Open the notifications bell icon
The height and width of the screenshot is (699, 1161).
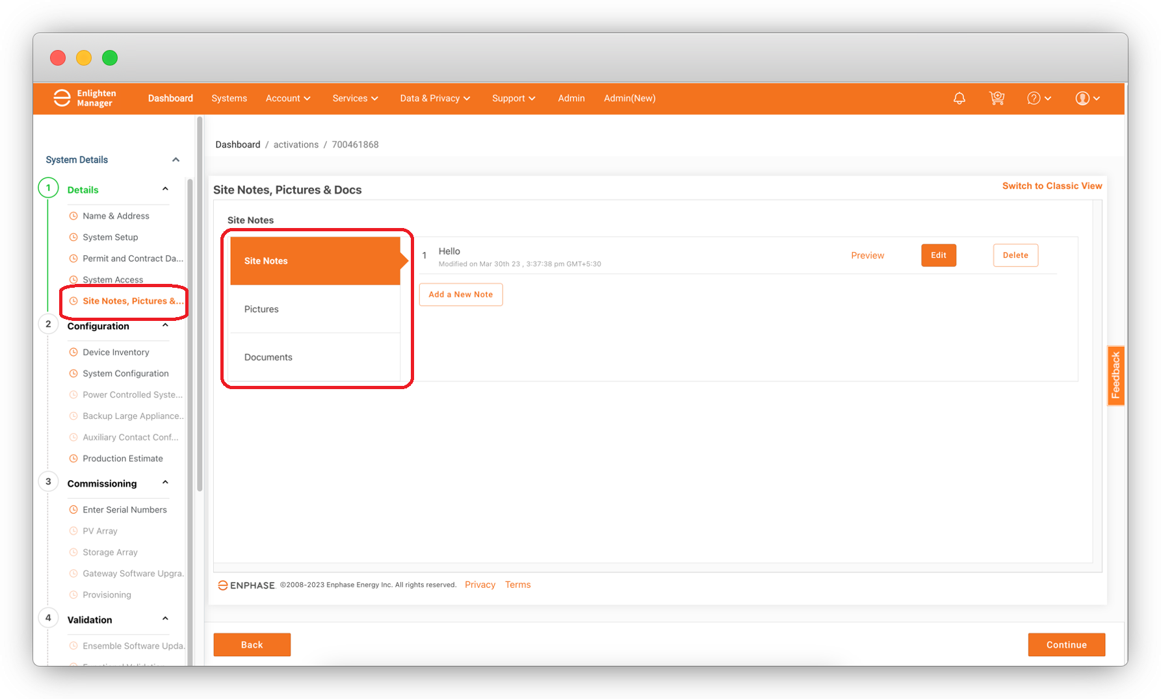tap(959, 98)
